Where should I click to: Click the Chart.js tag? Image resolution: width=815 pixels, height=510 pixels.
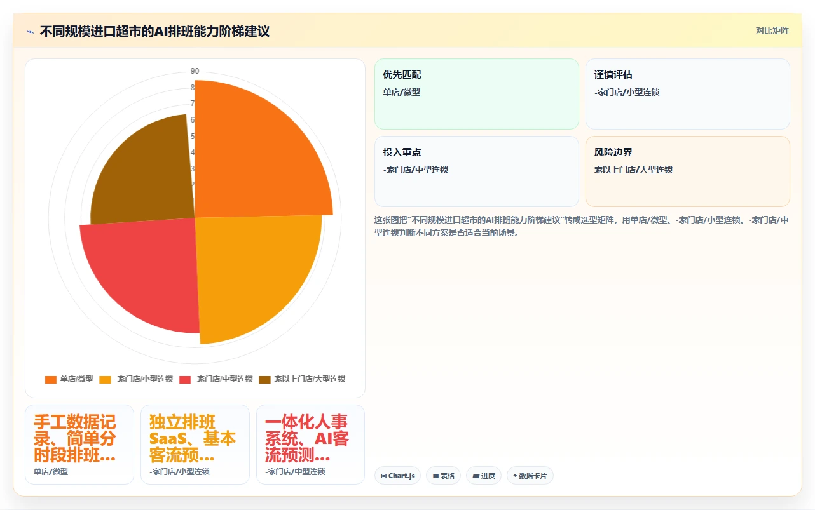[397, 476]
